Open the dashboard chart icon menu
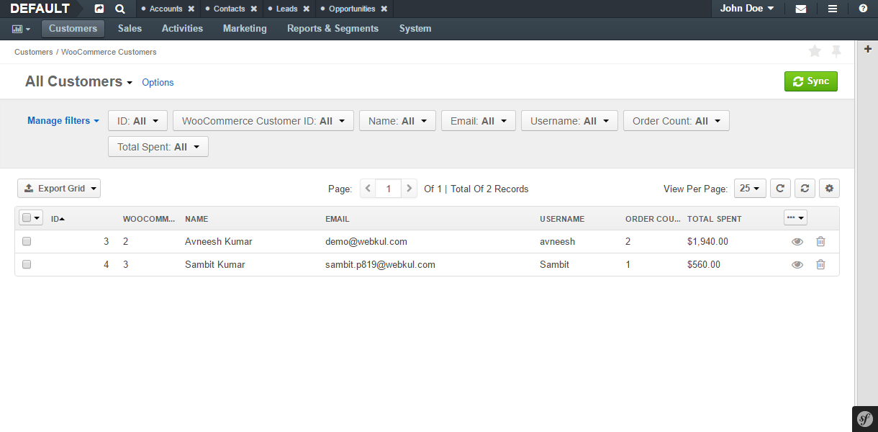The width and height of the screenshot is (878, 432). click(x=21, y=29)
